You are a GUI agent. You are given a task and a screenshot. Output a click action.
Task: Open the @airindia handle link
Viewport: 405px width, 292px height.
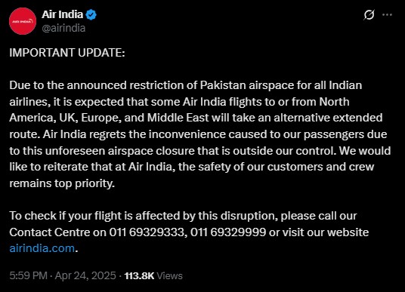click(63, 28)
